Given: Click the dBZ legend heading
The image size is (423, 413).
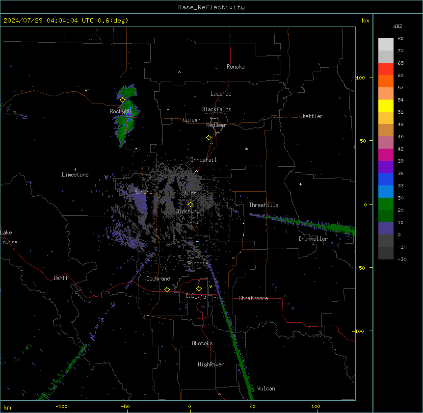Looking at the screenshot, I should pyautogui.click(x=397, y=26).
